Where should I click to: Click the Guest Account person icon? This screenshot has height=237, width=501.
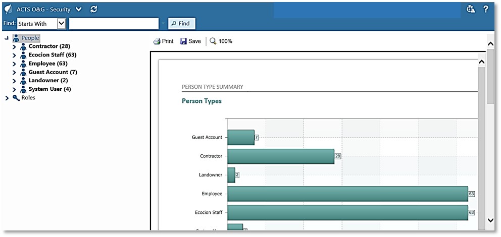[23, 73]
